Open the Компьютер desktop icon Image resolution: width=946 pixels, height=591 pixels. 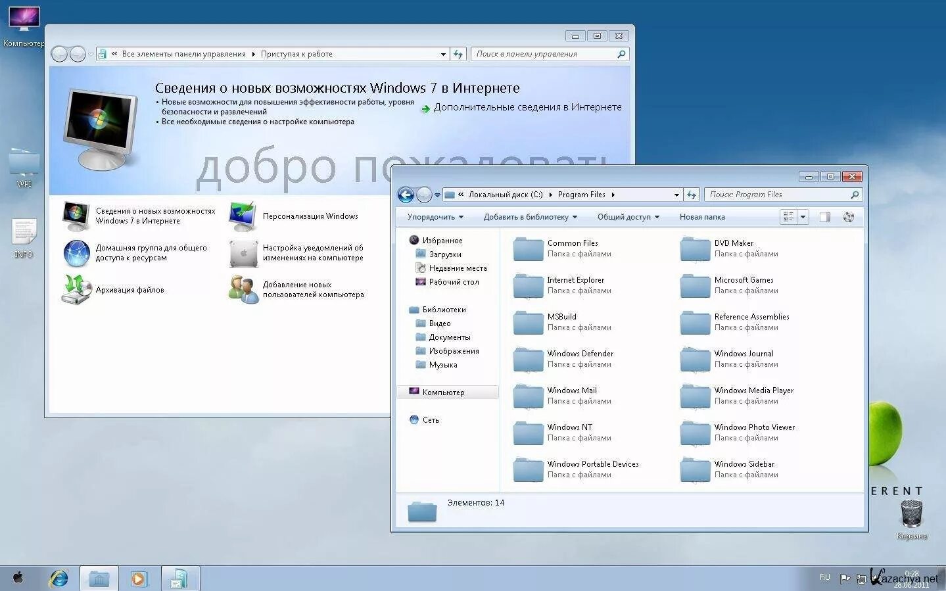[x=24, y=26]
